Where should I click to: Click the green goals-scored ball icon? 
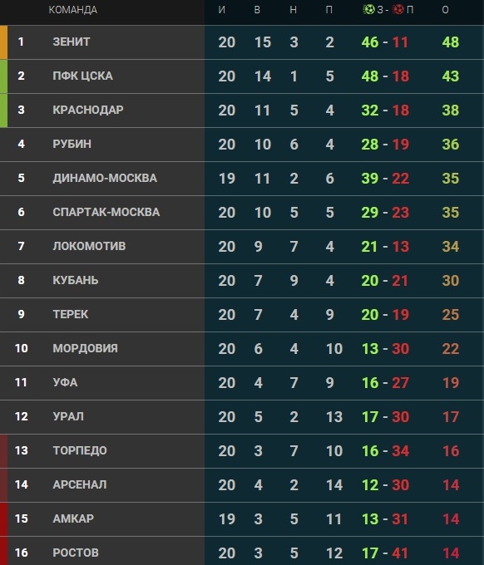point(368,10)
